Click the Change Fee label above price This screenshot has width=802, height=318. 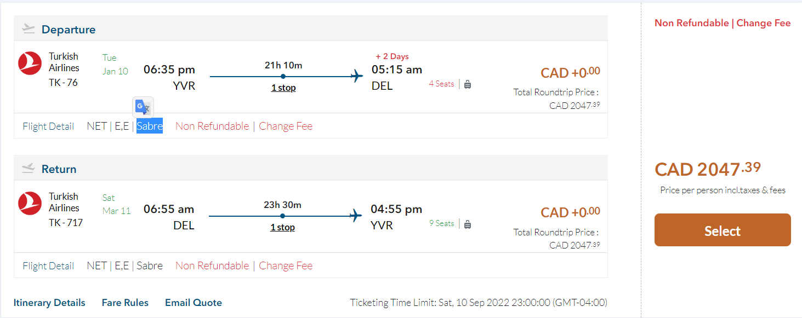pos(764,23)
